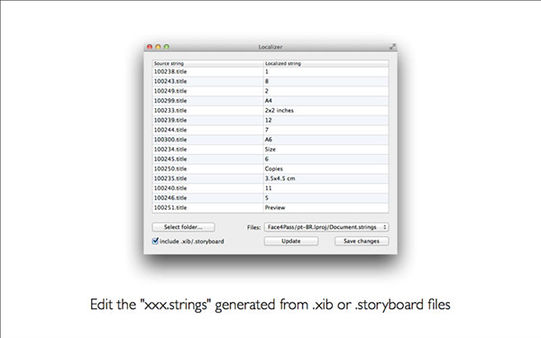Select the 100250.title source row
The width and height of the screenshot is (541, 338).
(x=207, y=169)
